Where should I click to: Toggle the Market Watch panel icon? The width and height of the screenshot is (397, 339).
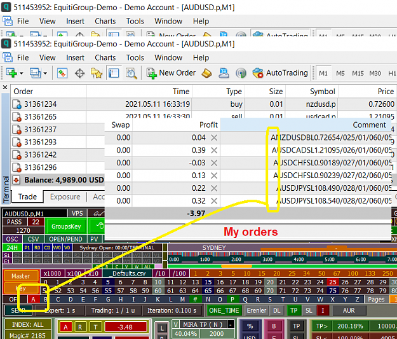tap(62, 73)
